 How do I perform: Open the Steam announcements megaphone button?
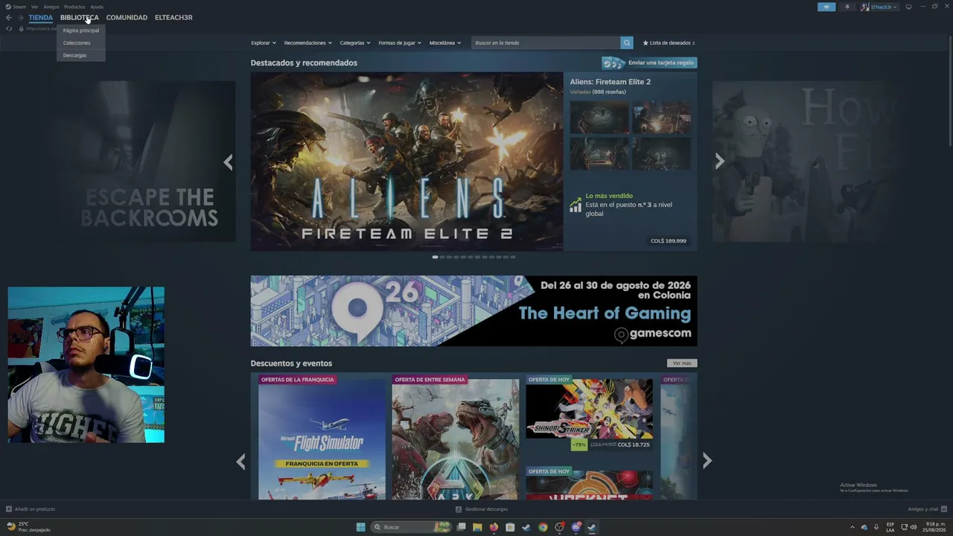click(x=826, y=7)
